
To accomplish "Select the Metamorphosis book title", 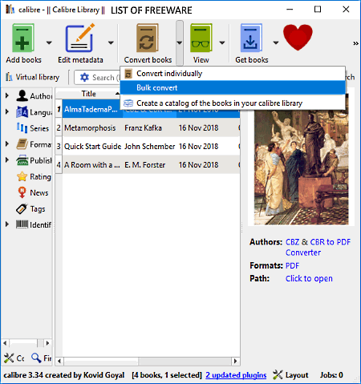I will coord(90,128).
